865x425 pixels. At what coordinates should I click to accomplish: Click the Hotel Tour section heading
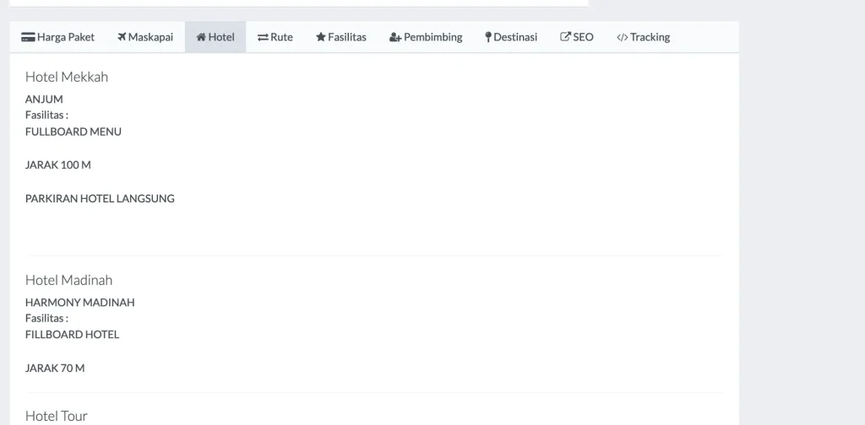pos(57,416)
